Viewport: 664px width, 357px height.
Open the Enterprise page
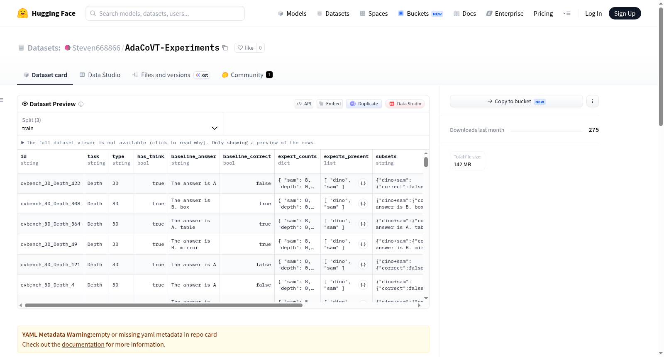click(x=505, y=13)
